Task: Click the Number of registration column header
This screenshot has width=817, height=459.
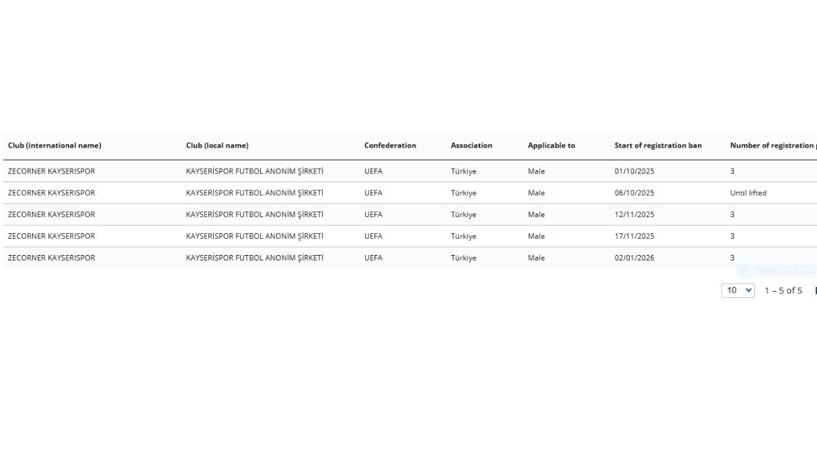Action: [772, 146]
